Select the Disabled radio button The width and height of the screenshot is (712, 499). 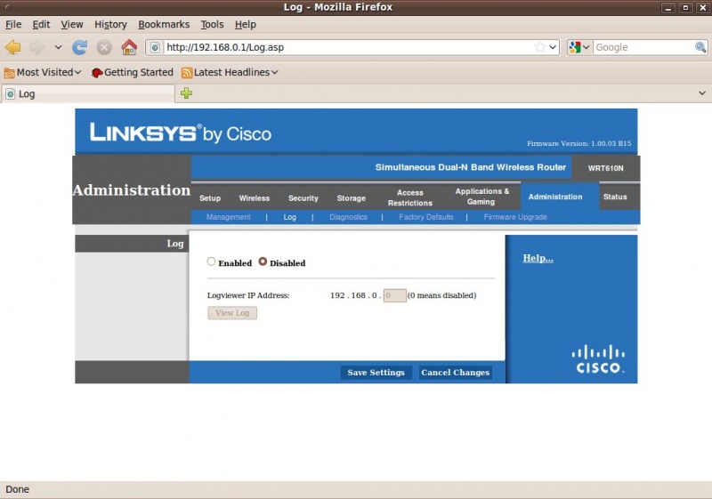(x=263, y=262)
